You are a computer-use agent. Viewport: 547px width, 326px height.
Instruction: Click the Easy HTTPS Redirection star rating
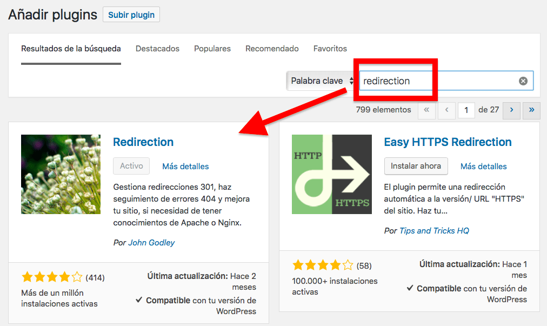323,265
